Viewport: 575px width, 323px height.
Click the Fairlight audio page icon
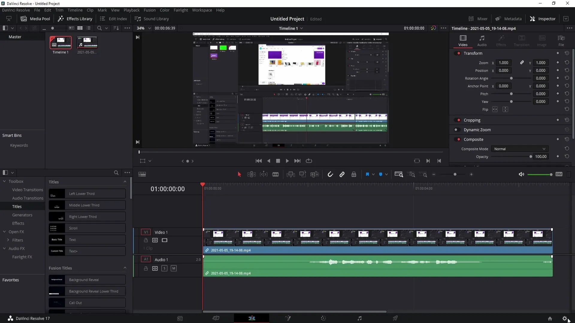point(359,318)
